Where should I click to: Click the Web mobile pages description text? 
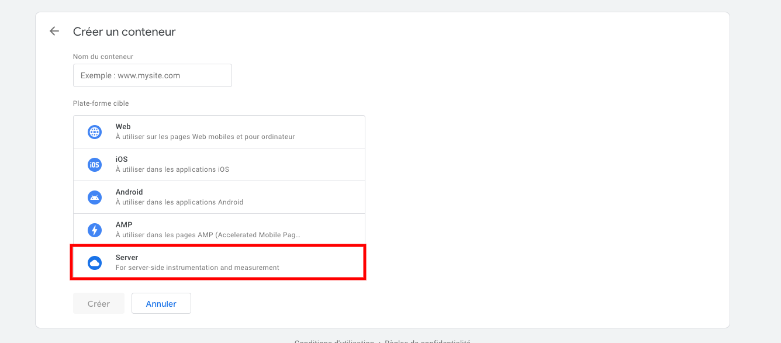click(x=205, y=137)
